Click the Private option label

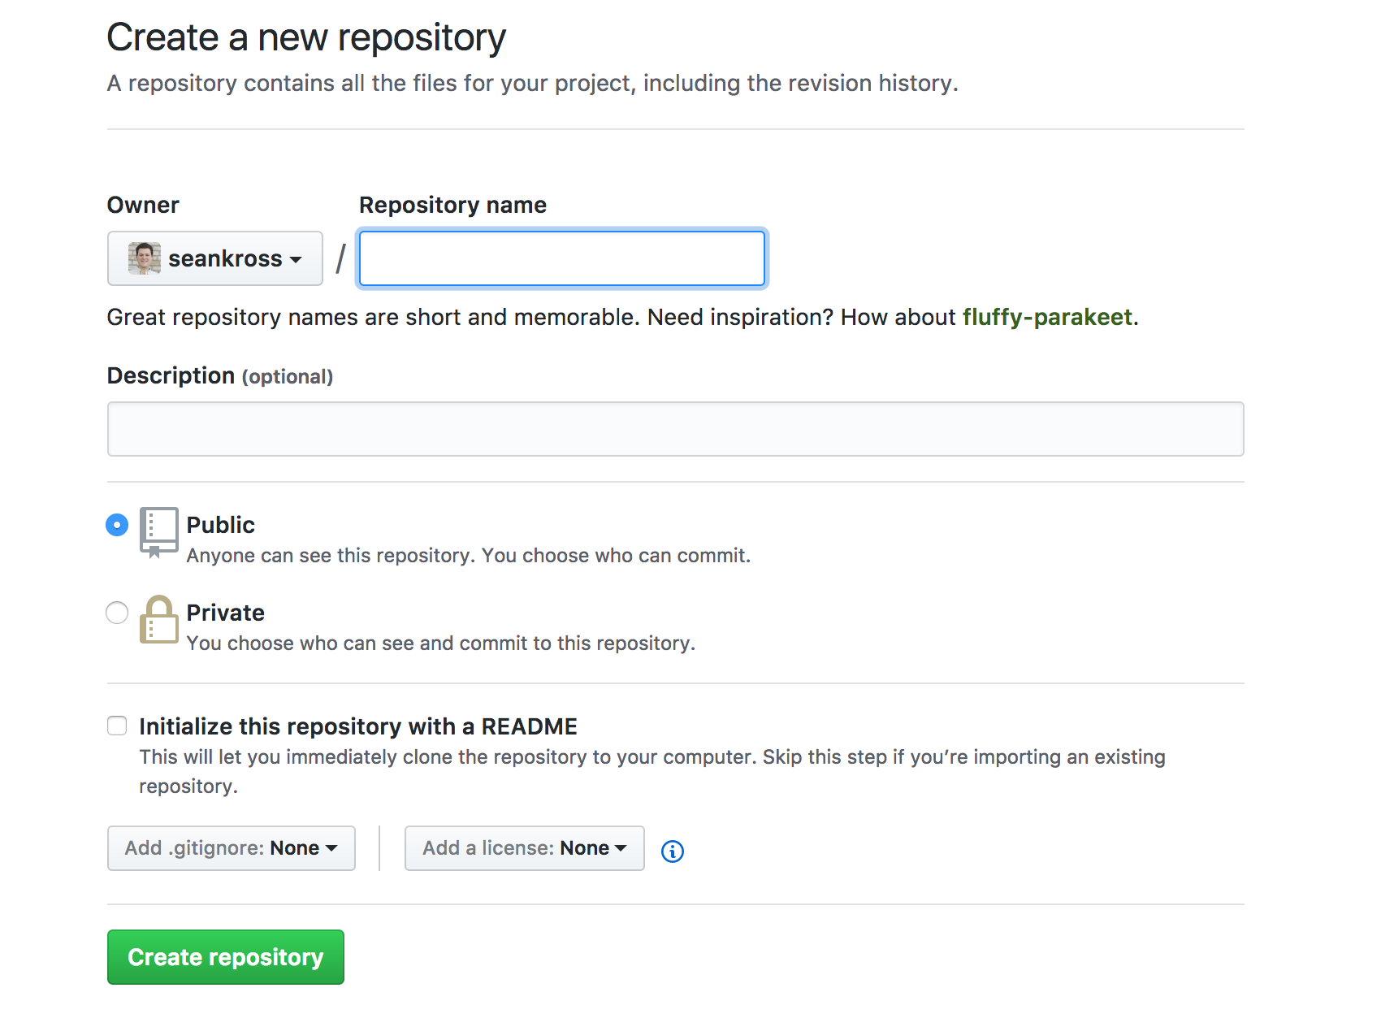coord(226,613)
